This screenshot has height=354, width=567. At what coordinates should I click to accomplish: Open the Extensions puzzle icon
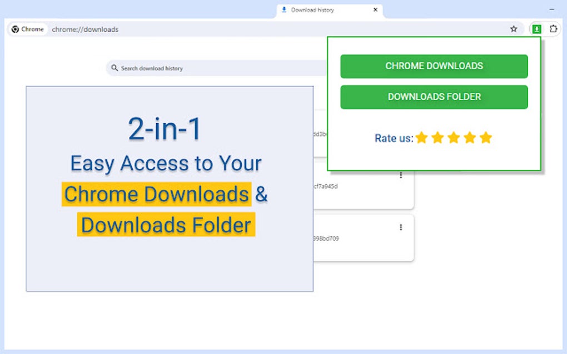point(553,29)
